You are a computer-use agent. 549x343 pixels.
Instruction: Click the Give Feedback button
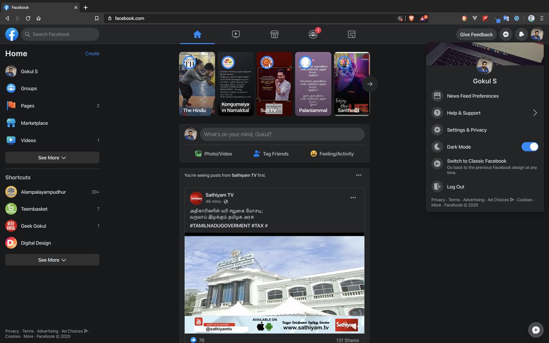click(476, 34)
